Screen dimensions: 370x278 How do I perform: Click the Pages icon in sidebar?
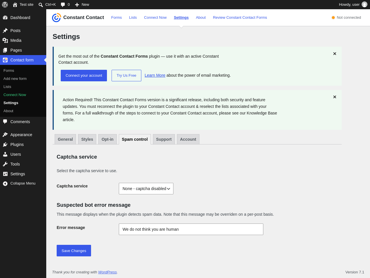point(5,50)
